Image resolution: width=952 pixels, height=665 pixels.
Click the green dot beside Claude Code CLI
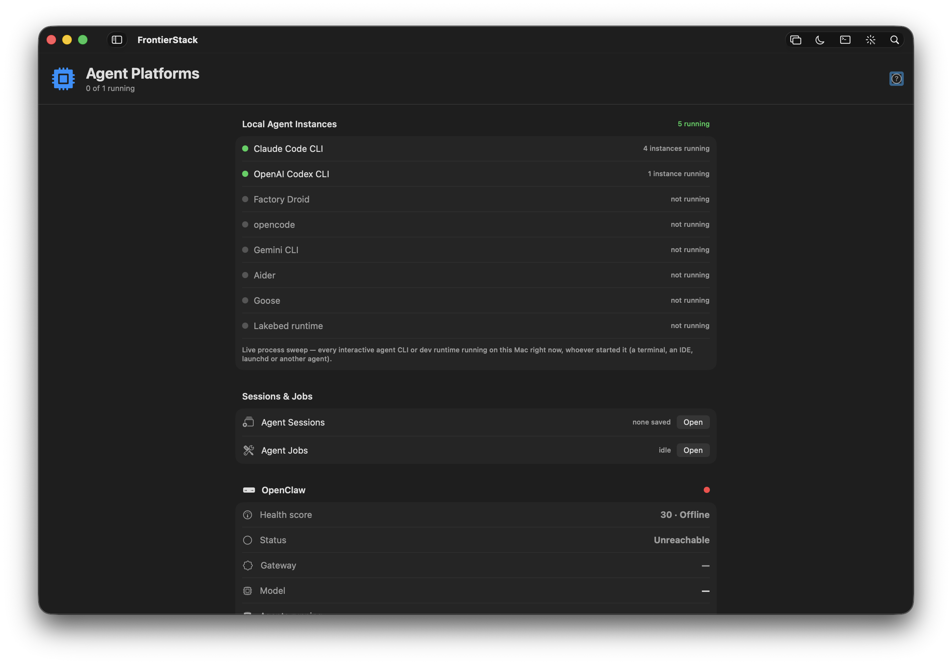coord(245,148)
